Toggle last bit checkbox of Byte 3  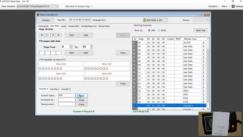coord(107,78)
